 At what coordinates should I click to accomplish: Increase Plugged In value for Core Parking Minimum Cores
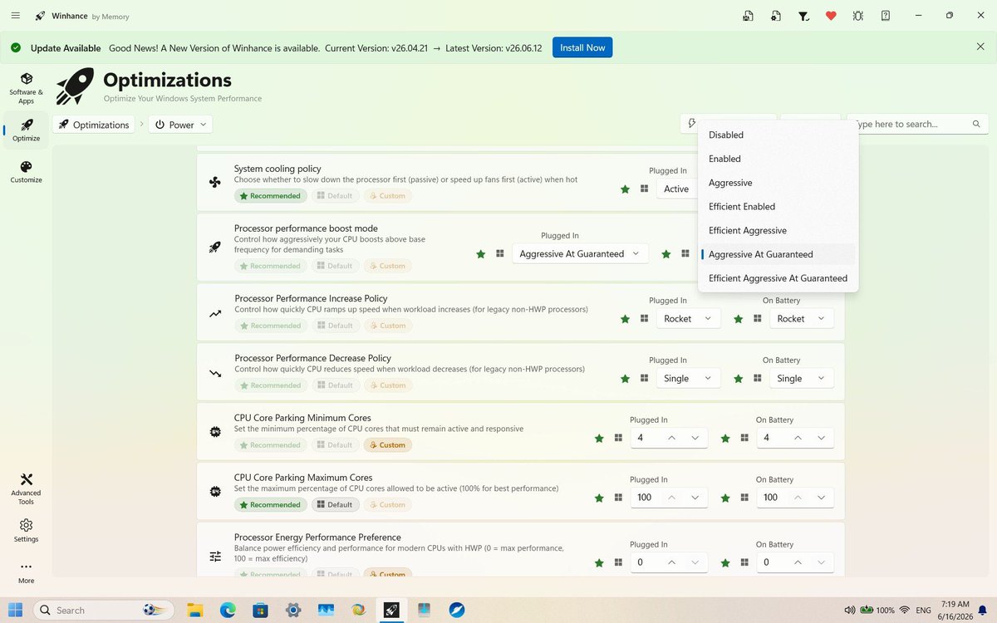671,439
